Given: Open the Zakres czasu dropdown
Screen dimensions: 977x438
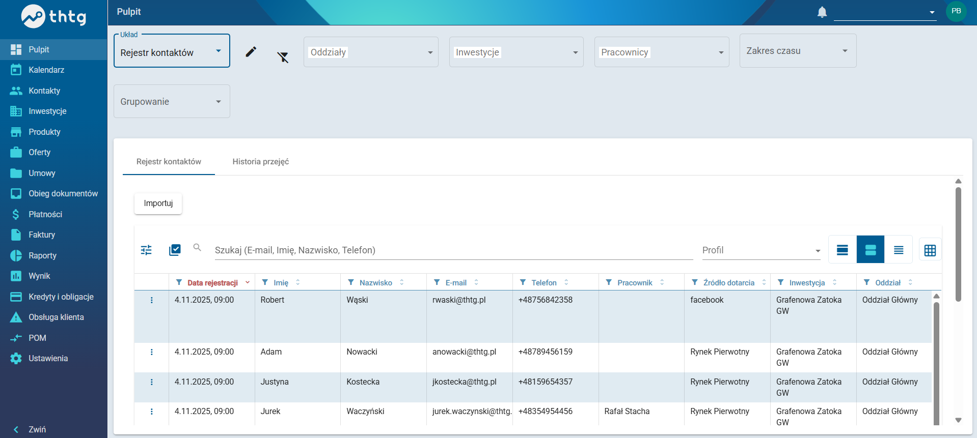Looking at the screenshot, I should click(798, 50).
